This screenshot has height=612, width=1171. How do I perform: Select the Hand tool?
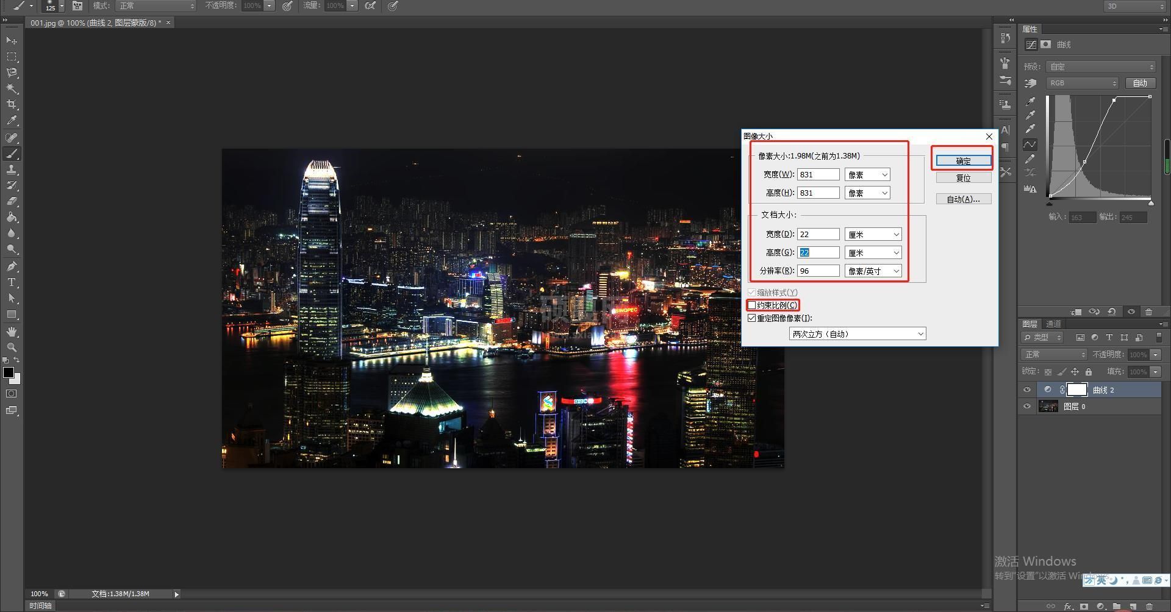[12, 332]
